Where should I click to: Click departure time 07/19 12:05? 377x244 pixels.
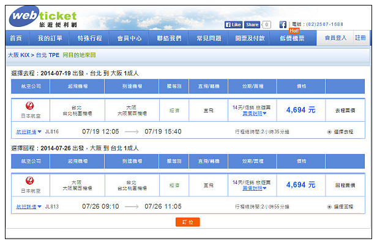100,131
